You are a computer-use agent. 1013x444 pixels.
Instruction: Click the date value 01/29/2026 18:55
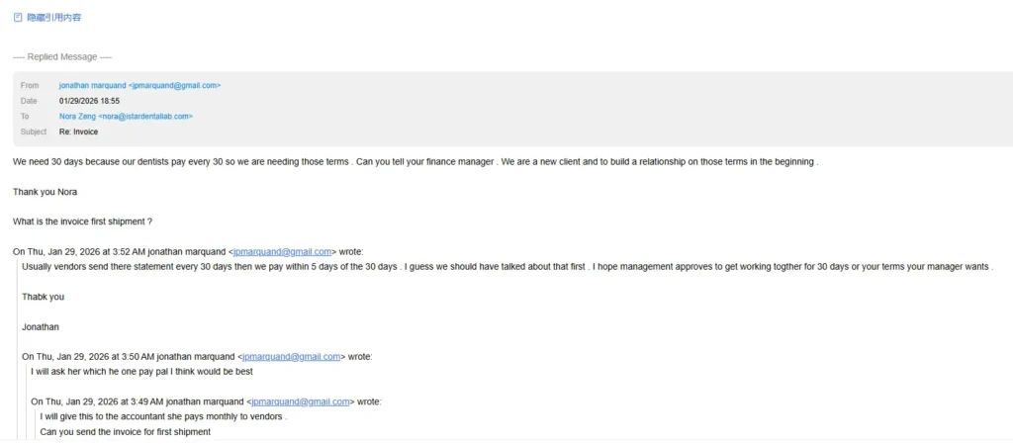coord(89,101)
